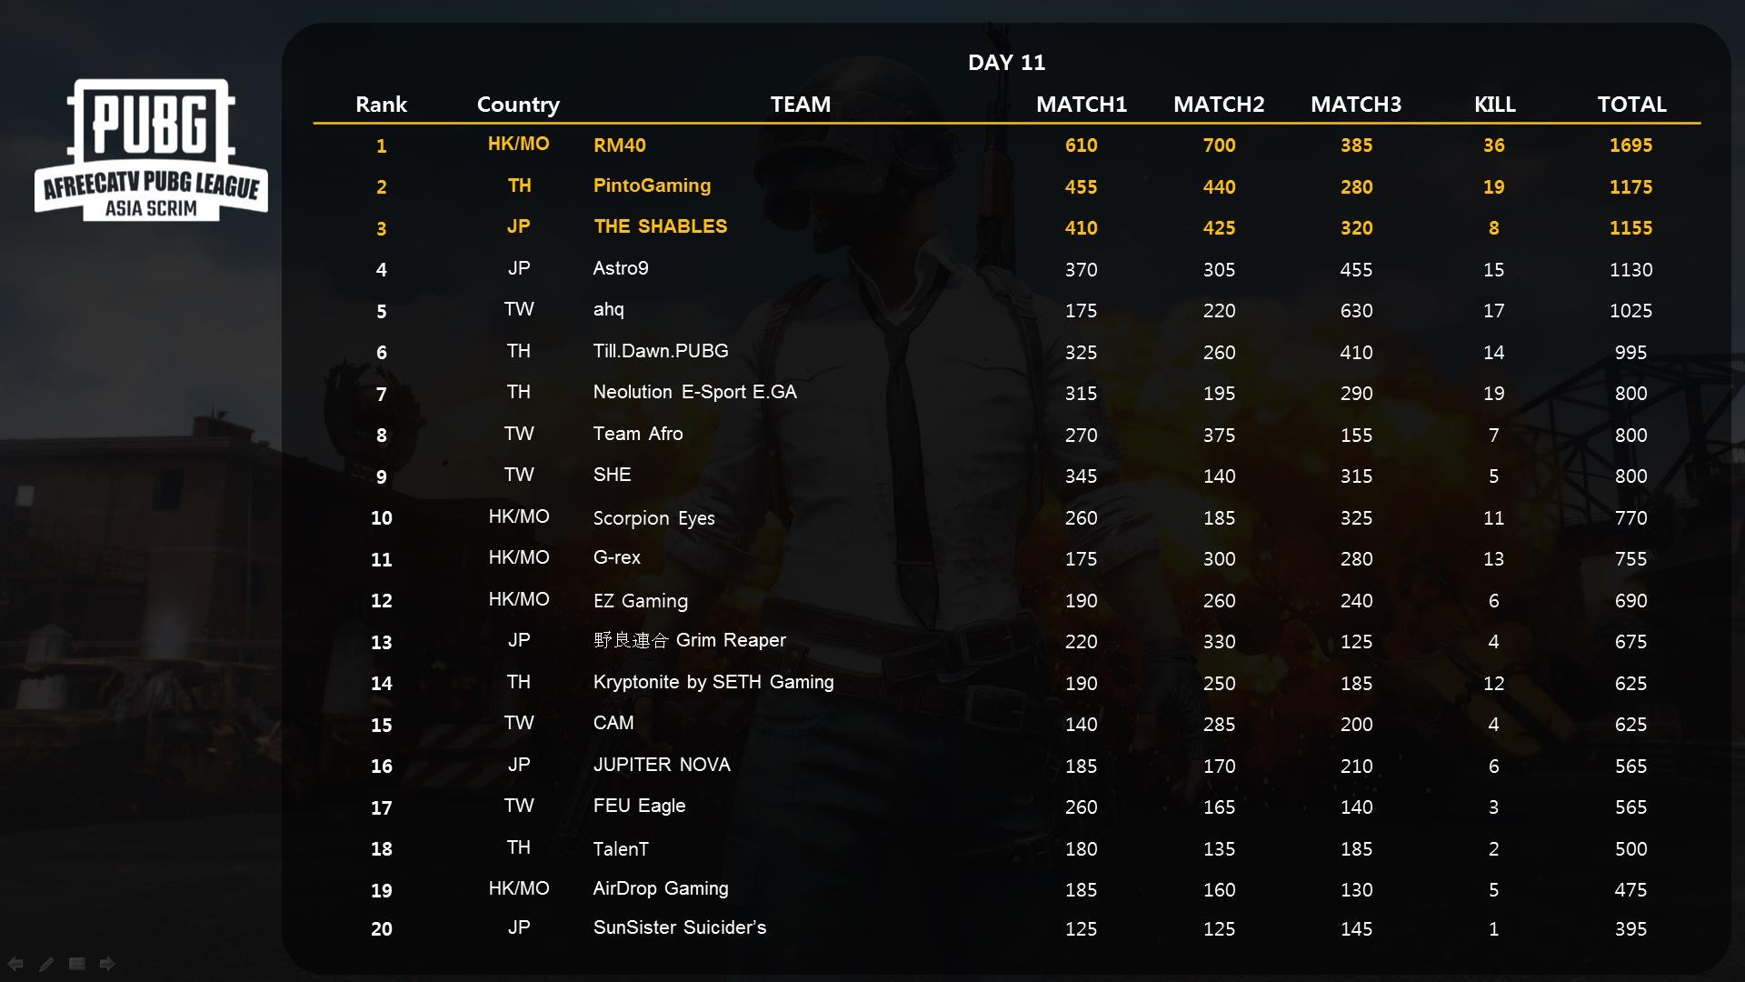Select the PintoGaming team name
The width and height of the screenshot is (1745, 982).
[x=652, y=185]
